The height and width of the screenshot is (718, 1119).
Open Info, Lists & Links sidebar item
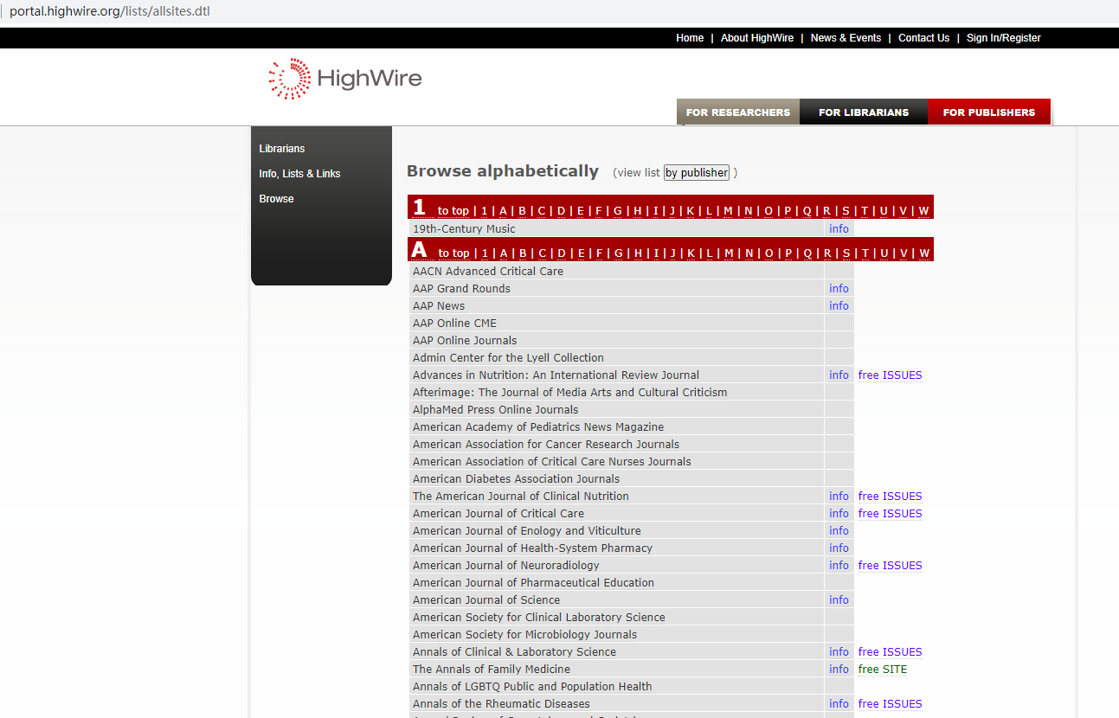pos(299,174)
